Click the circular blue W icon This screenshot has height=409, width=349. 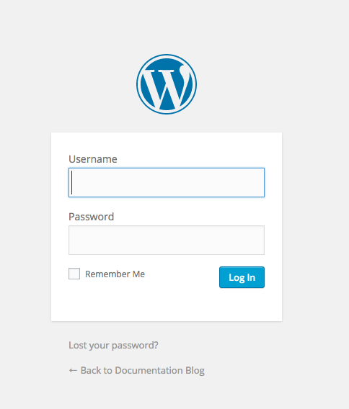click(167, 84)
